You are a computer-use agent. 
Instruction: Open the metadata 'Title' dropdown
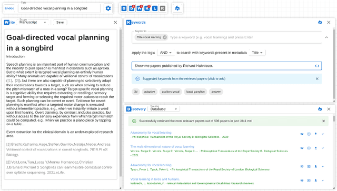pyautogui.click(x=257, y=53)
